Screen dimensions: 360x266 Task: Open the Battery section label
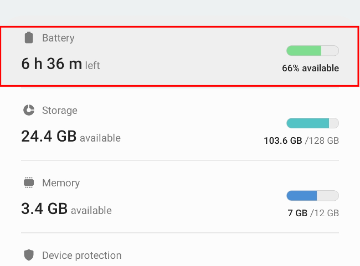click(58, 38)
